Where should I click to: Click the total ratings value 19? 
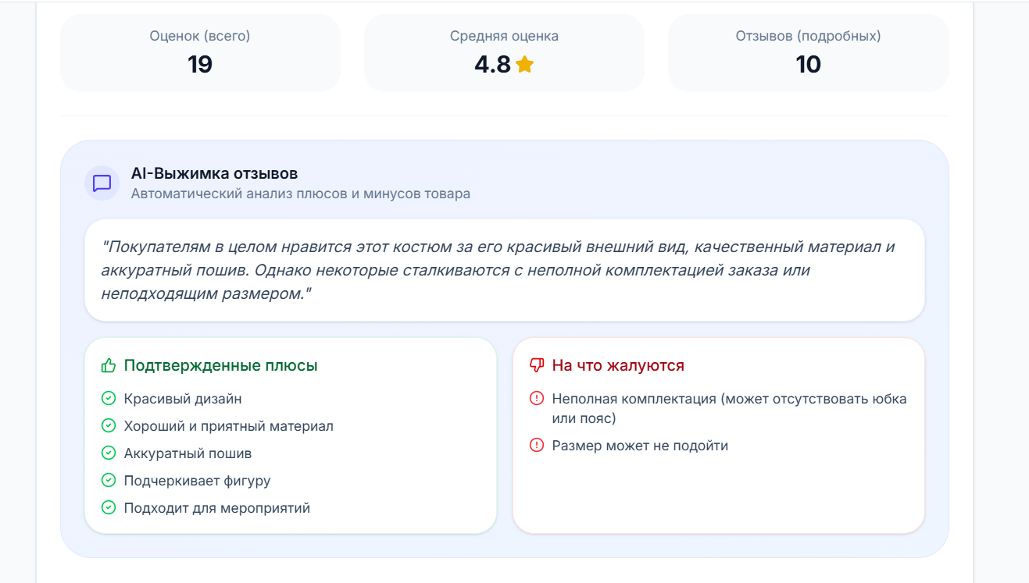tap(200, 64)
